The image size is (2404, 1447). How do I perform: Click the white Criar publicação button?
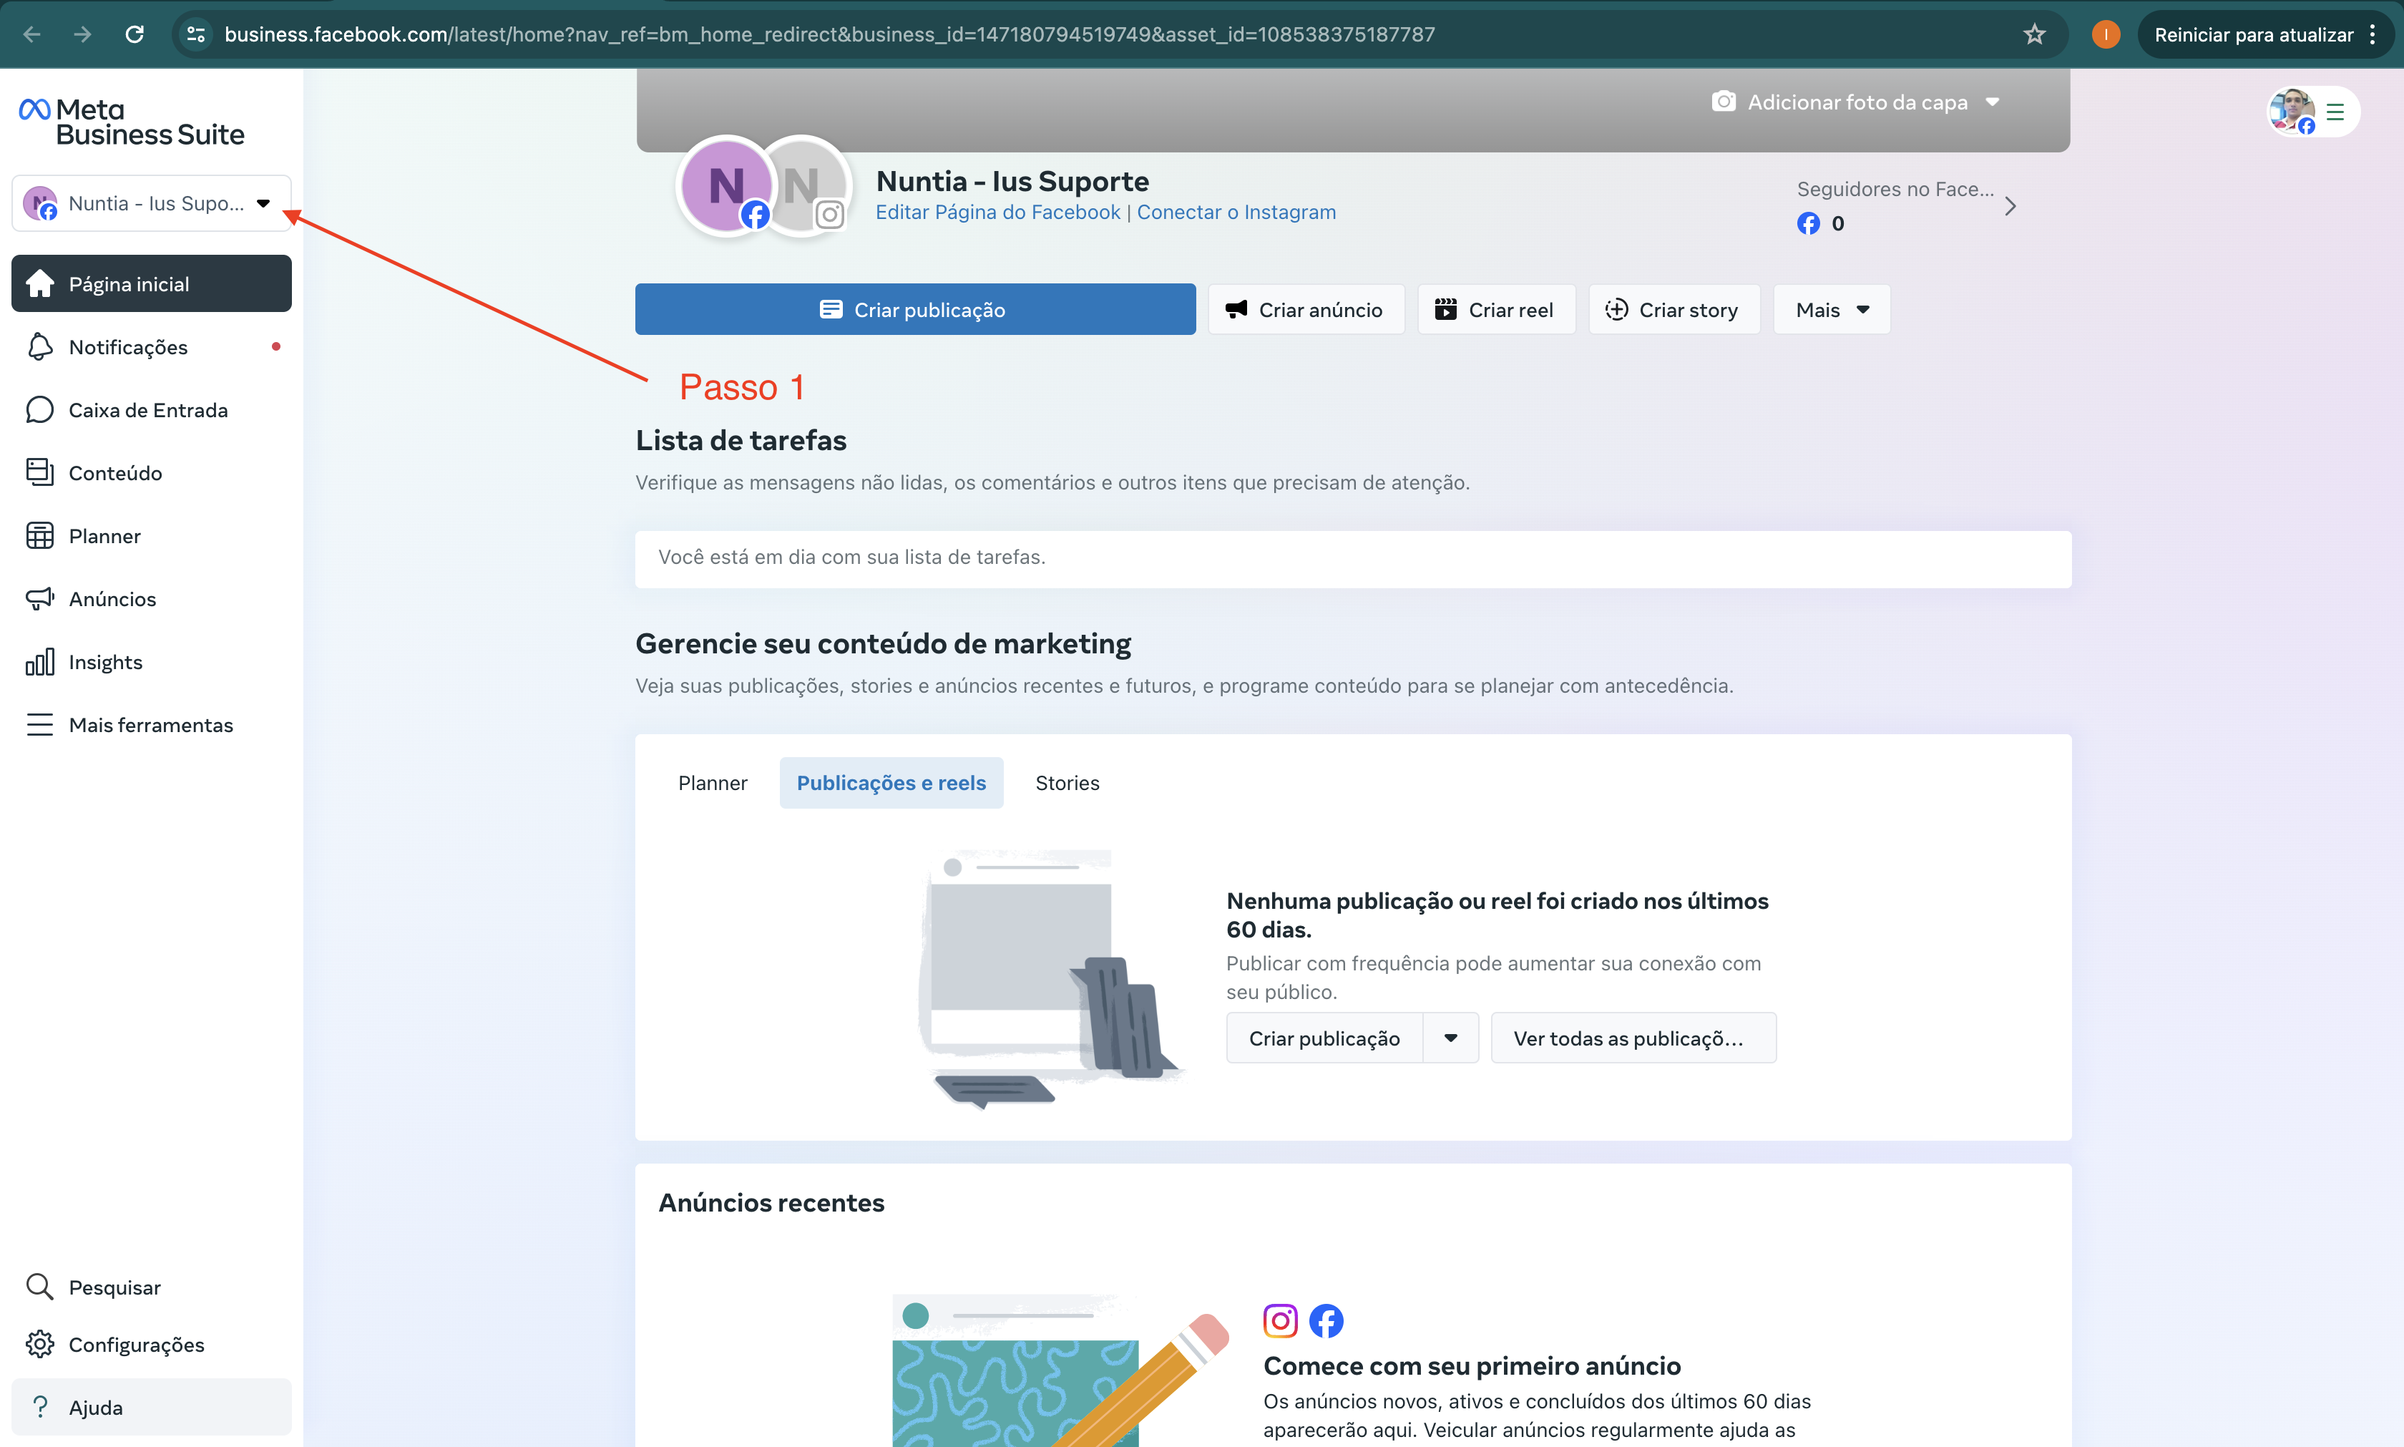[1325, 1038]
